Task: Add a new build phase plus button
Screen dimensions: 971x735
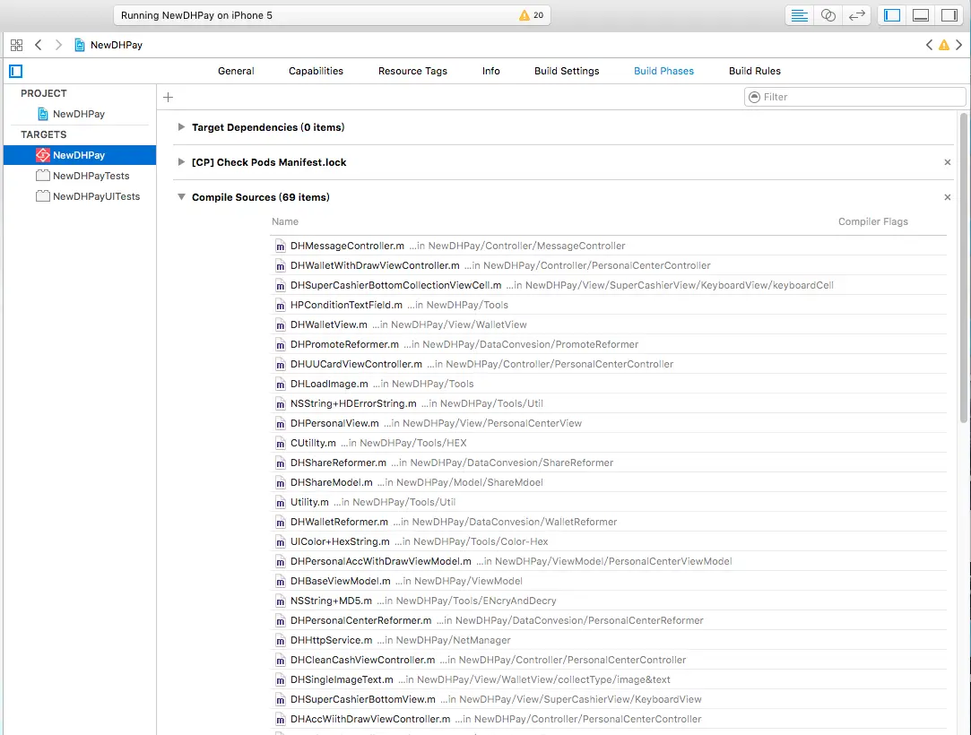Action: [168, 97]
